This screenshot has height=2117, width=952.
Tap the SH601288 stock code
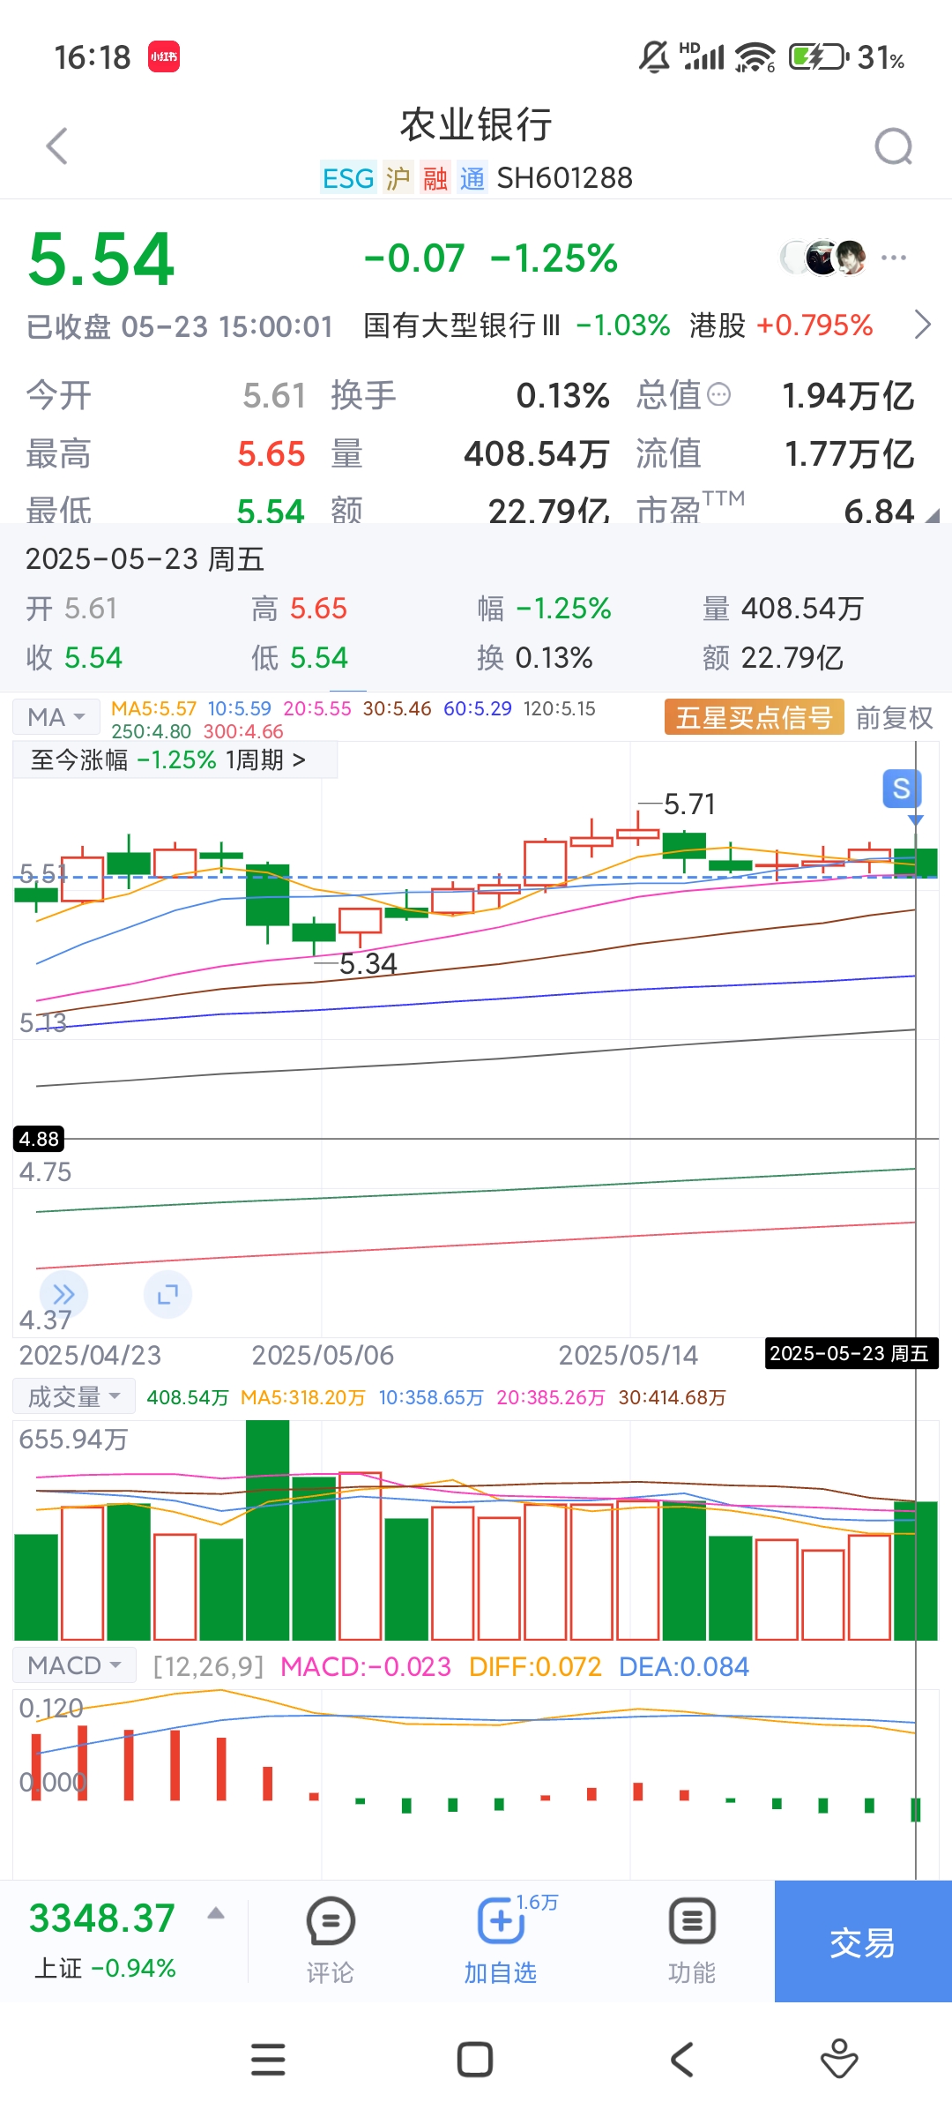coord(565,178)
